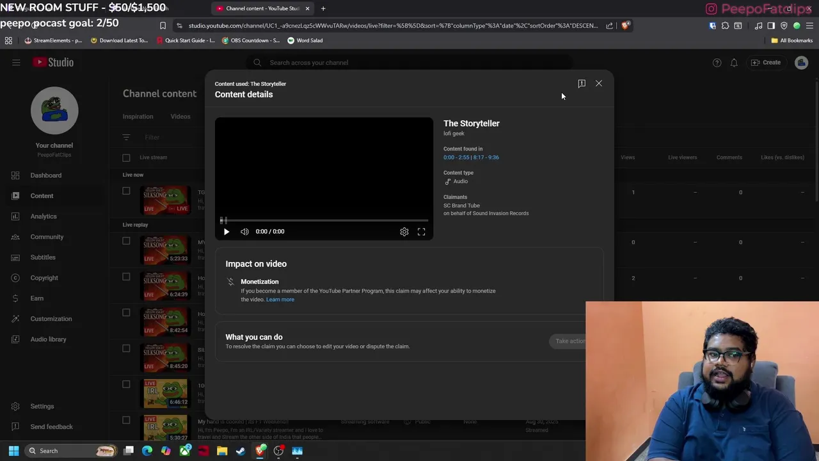Click the Brave shields icon in address bar
This screenshot has height=461, width=819.
625,26
